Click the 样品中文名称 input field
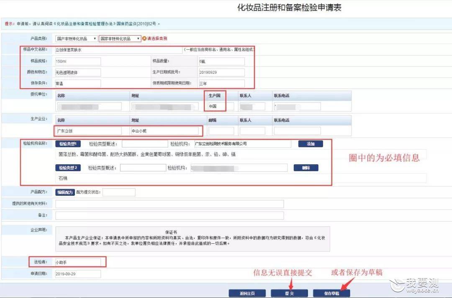The image size is (452, 298). point(118,50)
